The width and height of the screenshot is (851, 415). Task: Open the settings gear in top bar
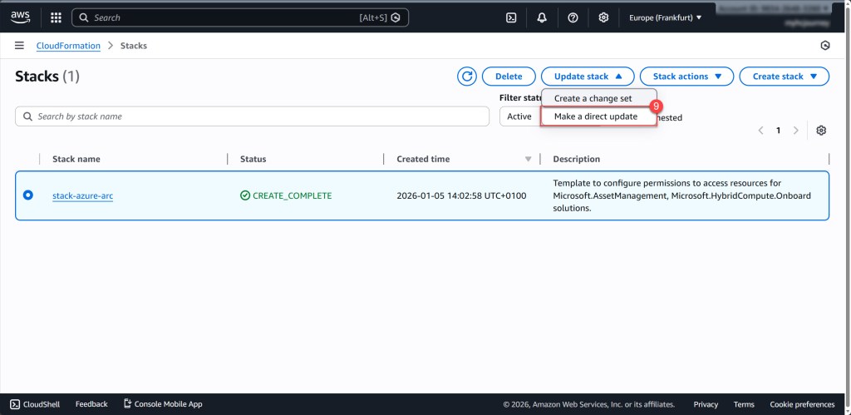point(603,17)
